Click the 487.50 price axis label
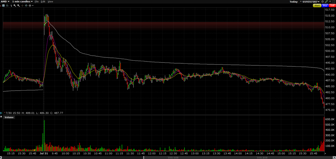Viewport: 336px width, 159px height. (330, 80)
